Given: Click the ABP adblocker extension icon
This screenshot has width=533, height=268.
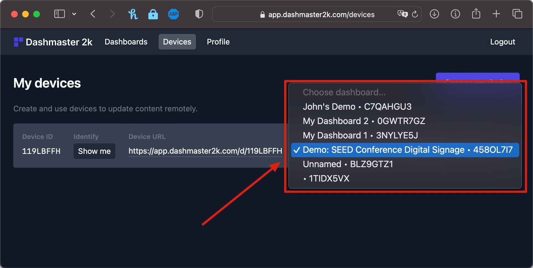Looking at the screenshot, I should click(x=173, y=14).
